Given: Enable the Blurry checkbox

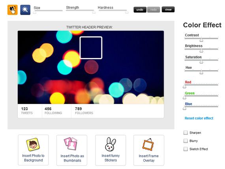Looking at the screenshot, I should pyautogui.click(x=186, y=141).
